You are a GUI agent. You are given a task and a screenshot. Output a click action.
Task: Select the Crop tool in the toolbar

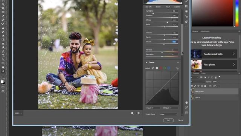(3, 8)
